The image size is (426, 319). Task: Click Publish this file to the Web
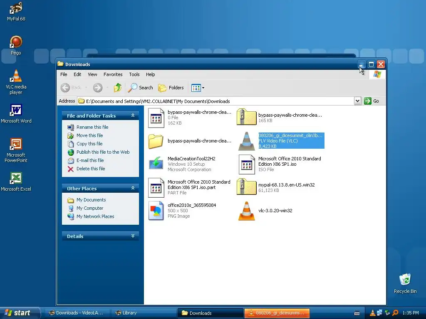pos(103,152)
